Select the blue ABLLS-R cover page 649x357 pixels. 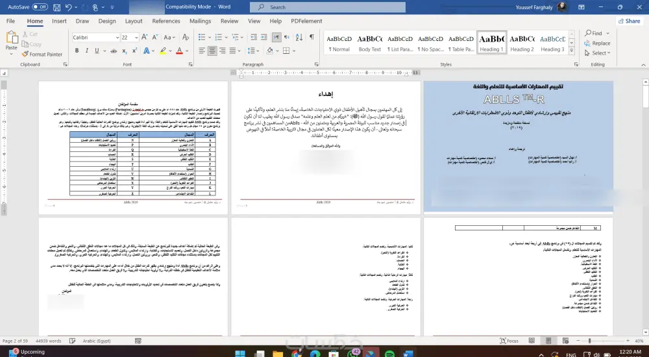click(x=518, y=147)
